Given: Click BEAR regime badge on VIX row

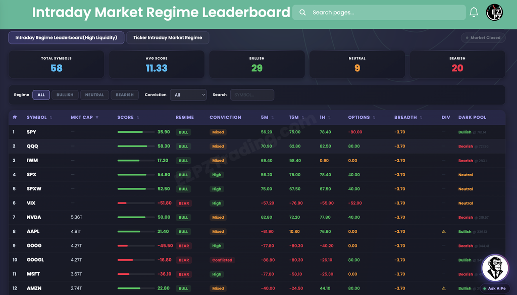Looking at the screenshot, I should coord(184,203).
